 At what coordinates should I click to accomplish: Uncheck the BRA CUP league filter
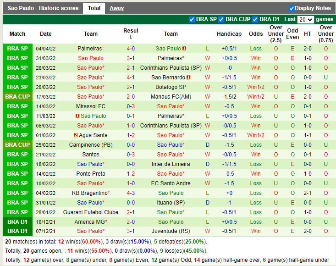click(x=221, y=19)
